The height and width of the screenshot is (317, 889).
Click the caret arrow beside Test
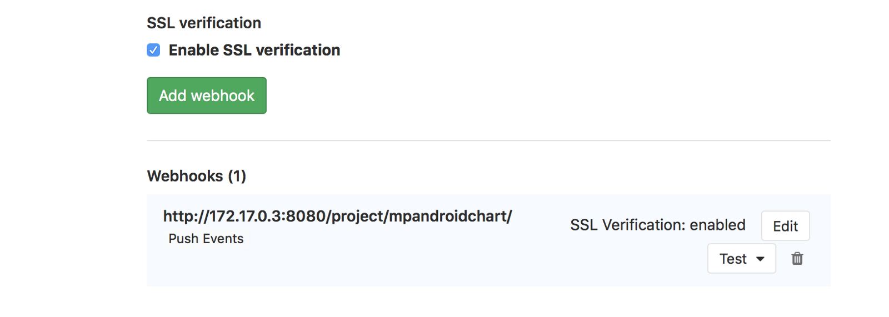pyautogui.click(x=760, y=259)
